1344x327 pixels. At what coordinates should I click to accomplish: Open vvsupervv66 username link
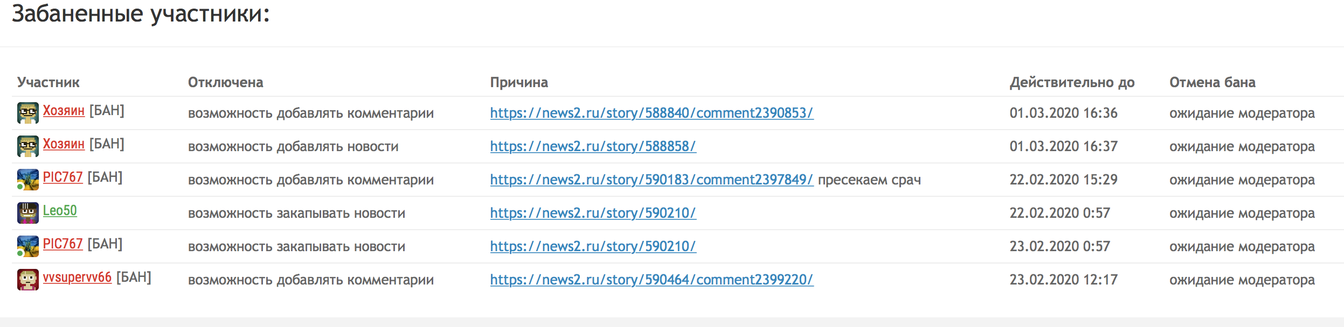(x=77, y=278)
